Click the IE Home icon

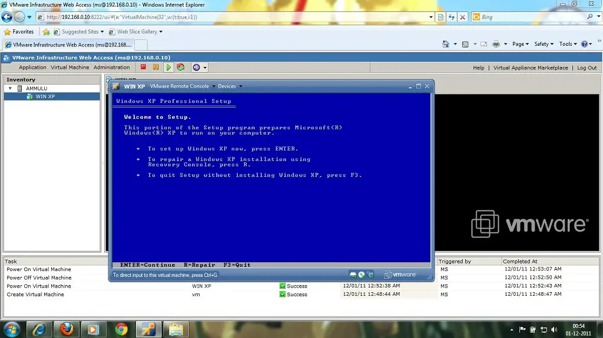pyautogui.click(x=445, y=44)
